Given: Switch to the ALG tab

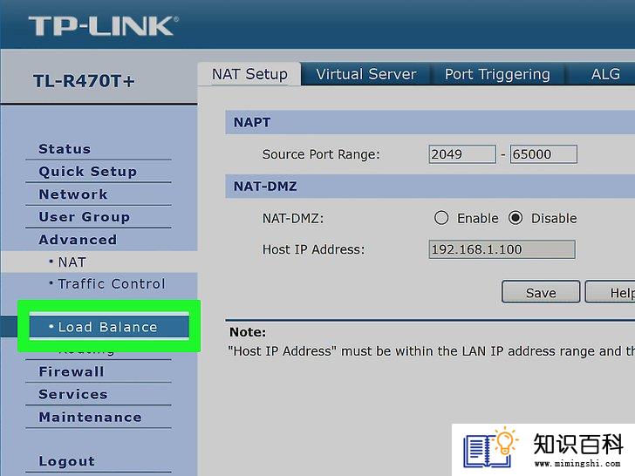Looking at the screenshot, I should 605,74.
